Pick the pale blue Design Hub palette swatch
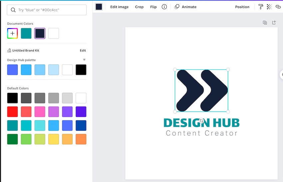This screenshot has height=182, width=283. coord(54,70)
